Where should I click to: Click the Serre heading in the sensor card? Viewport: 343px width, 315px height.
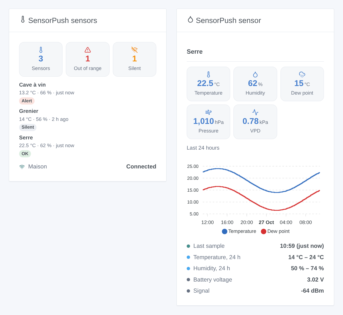pos(195,52)
